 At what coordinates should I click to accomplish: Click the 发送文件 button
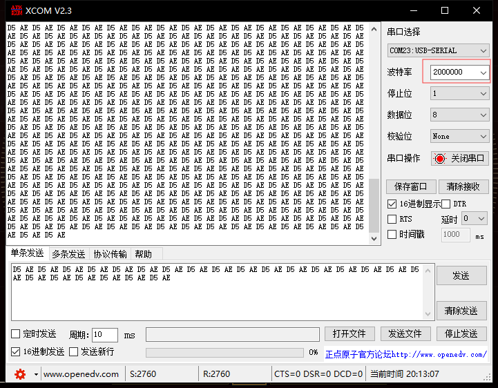405,334
